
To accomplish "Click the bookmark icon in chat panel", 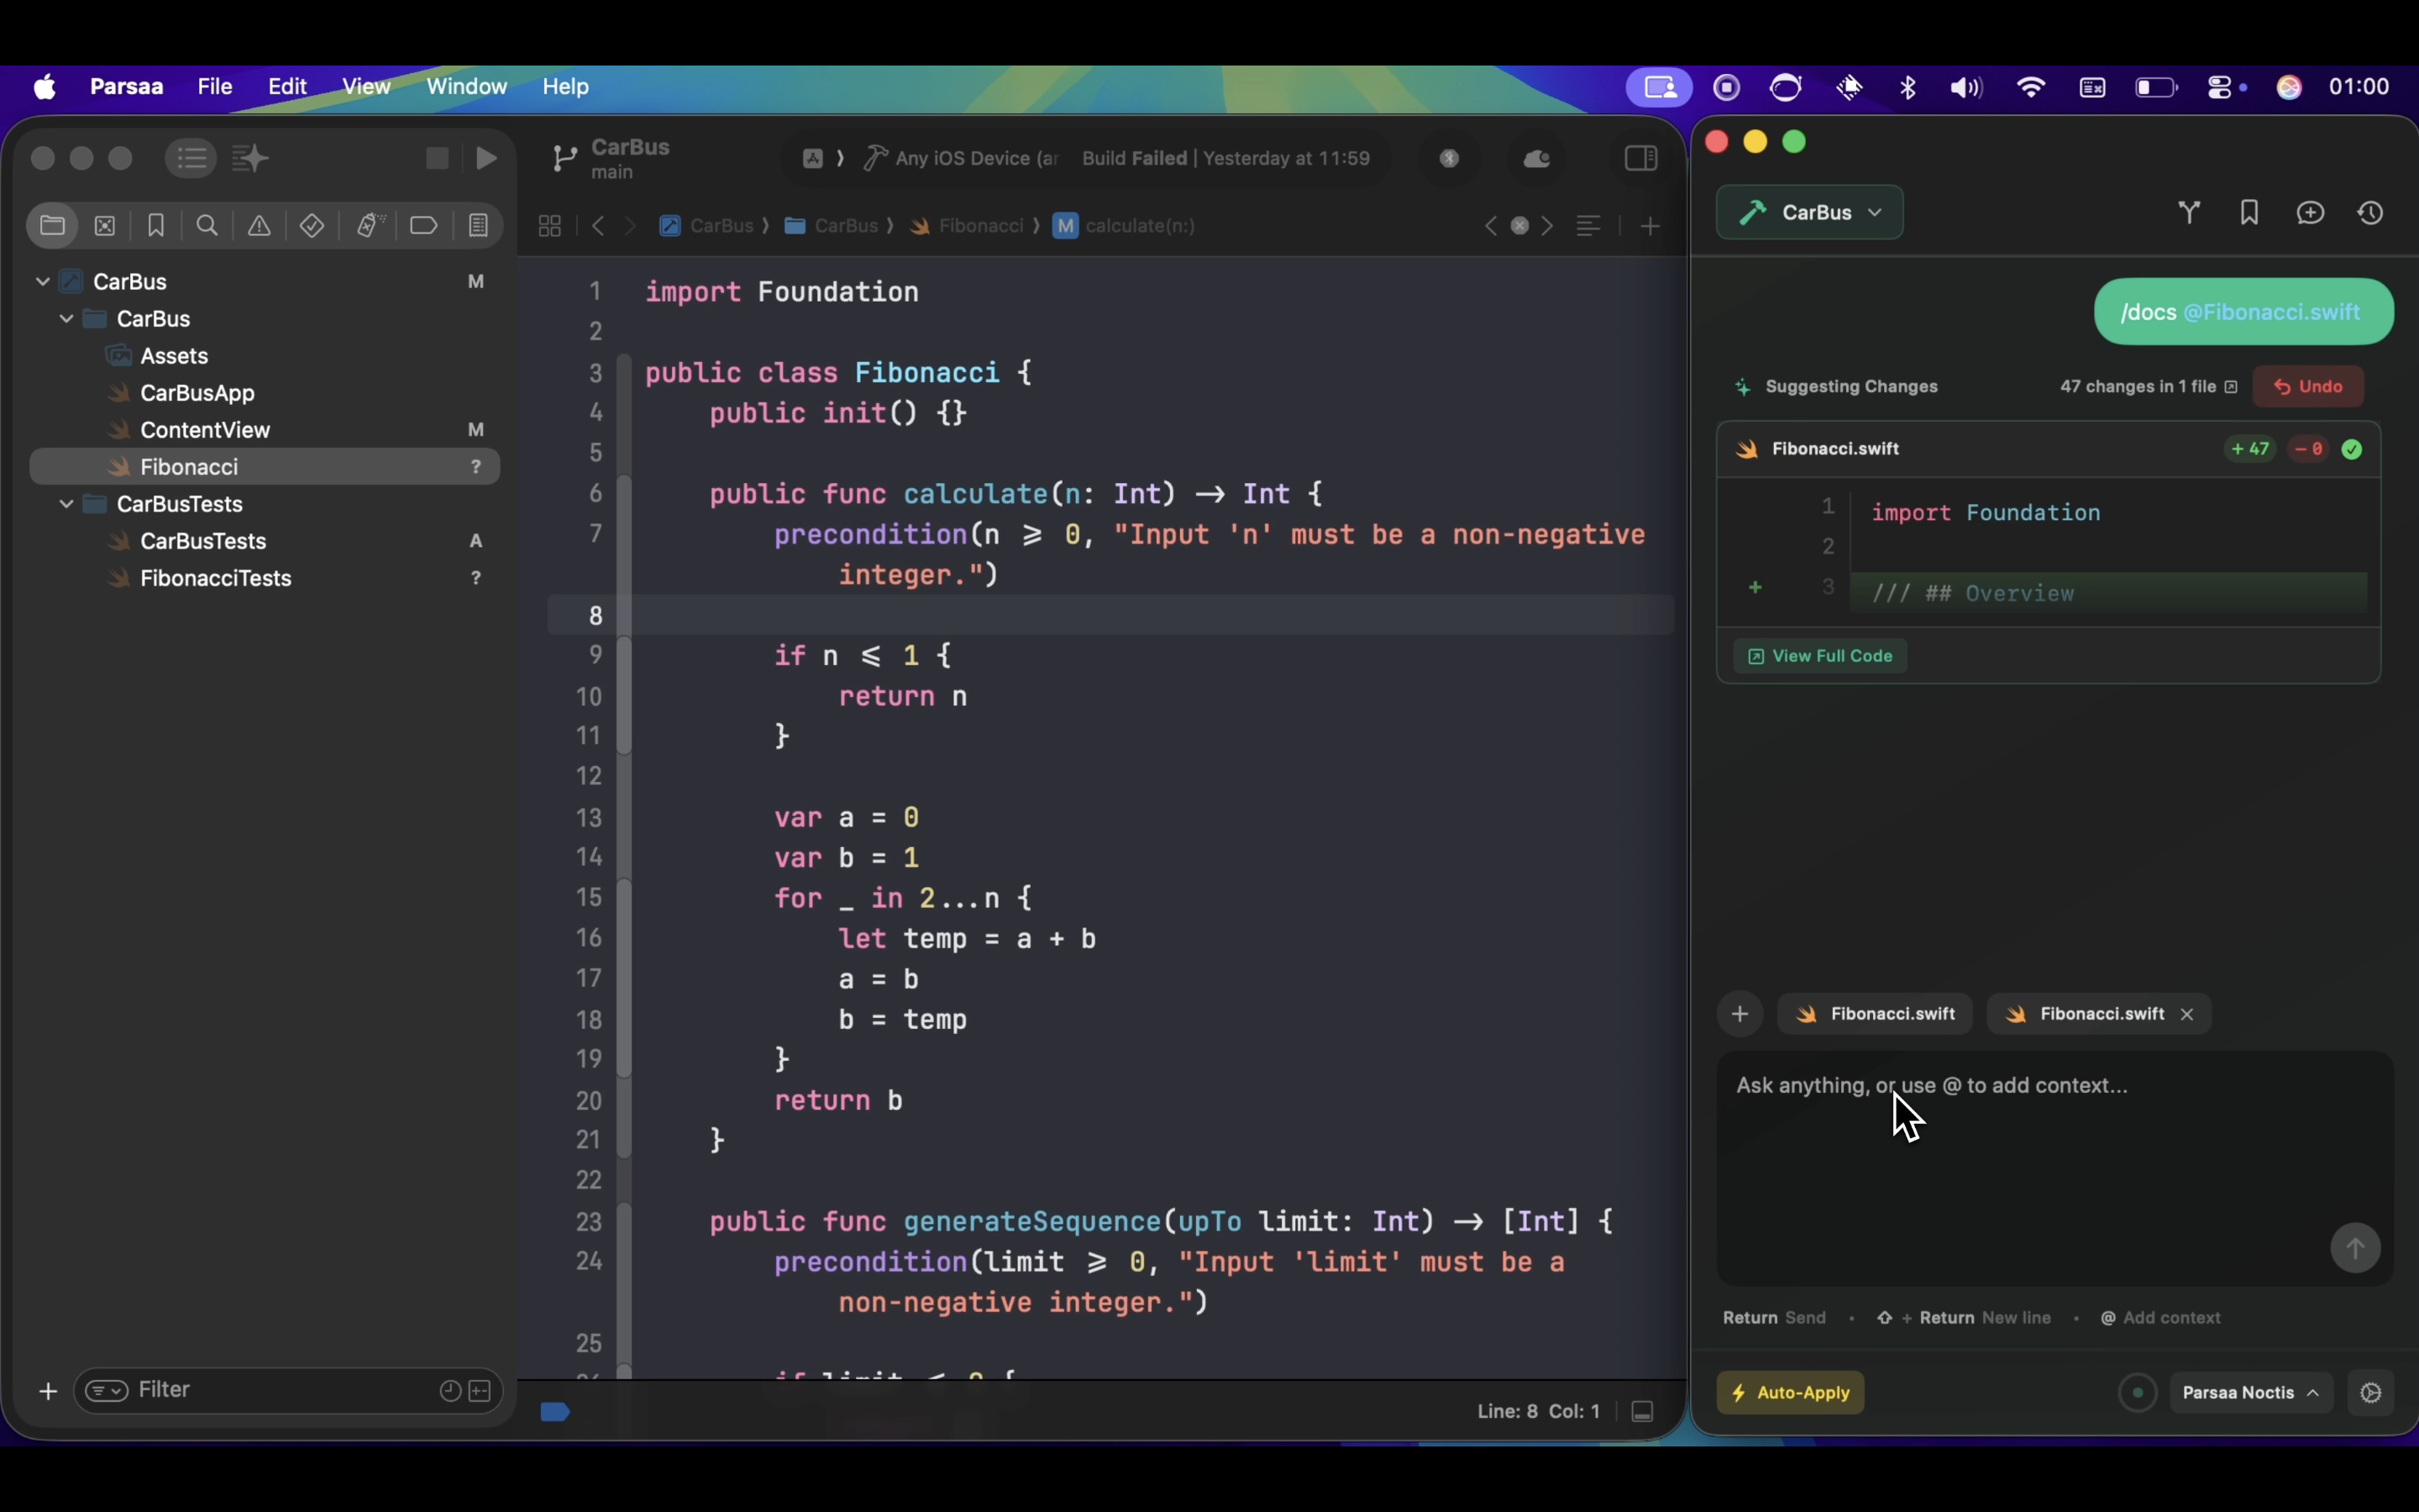I will (x=2249, y=213).
